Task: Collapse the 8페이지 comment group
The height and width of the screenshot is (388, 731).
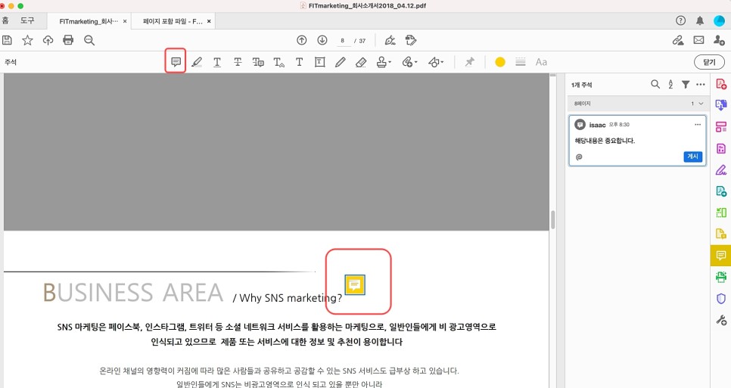Action: tap(701, 104)
